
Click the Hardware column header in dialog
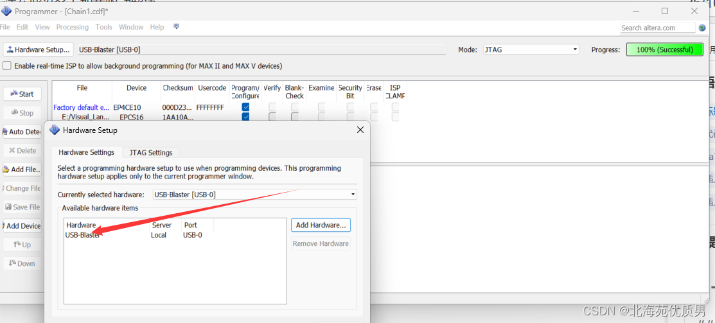point(81,225)
